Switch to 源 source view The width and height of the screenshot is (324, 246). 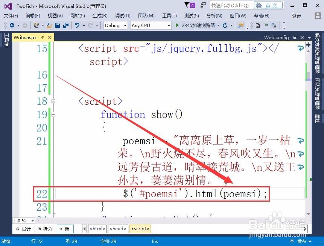tap(65, 229)
